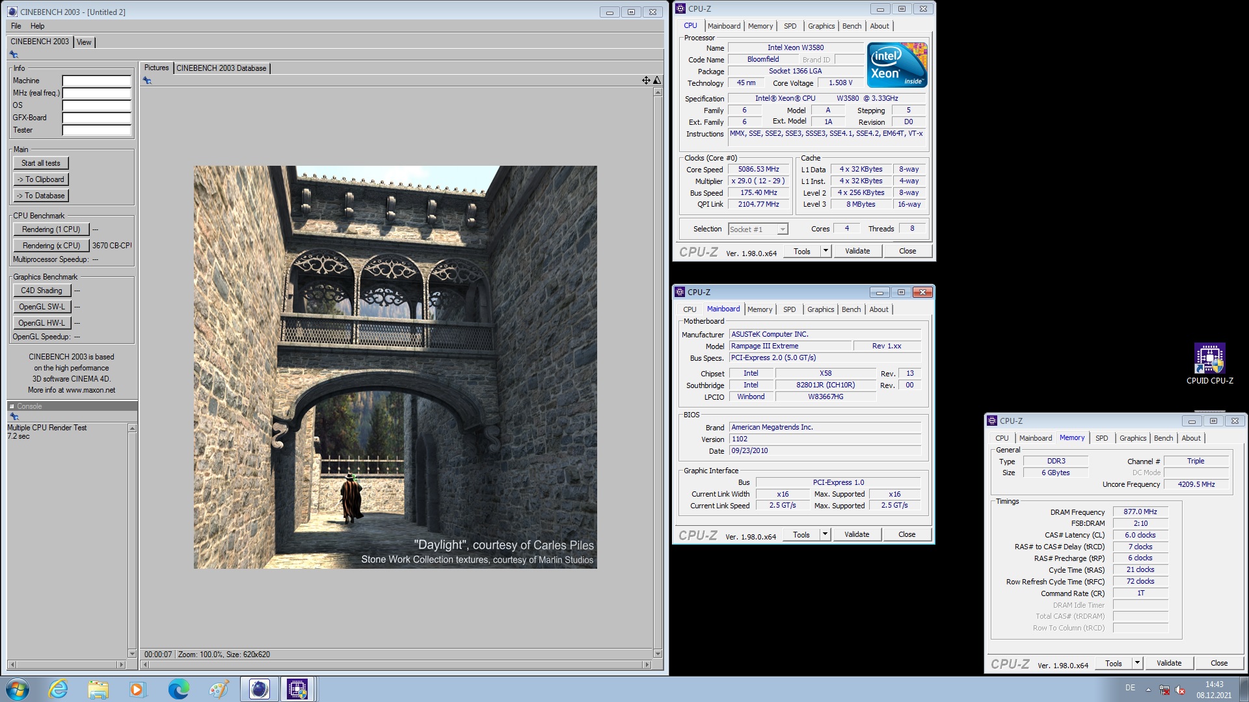Switch to the View tab in CINEBENCH

click(84, 42)
